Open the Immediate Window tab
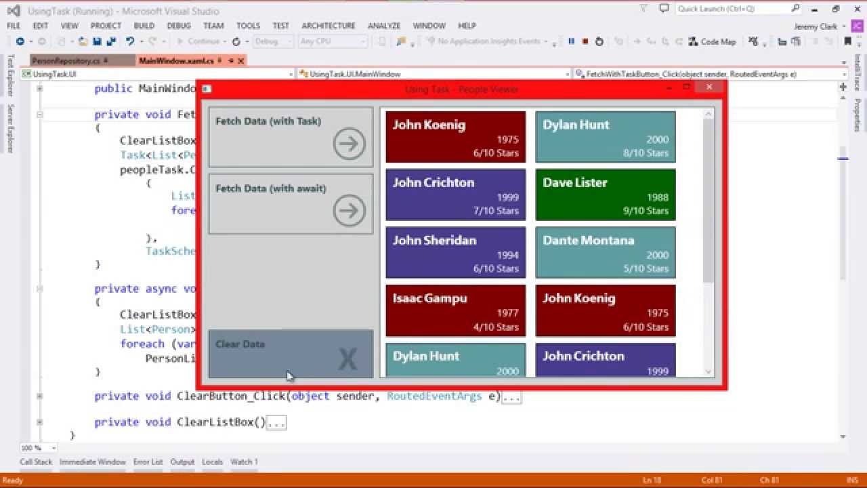Viewport: 867px width, 488px height. click(x=93, y=462)
